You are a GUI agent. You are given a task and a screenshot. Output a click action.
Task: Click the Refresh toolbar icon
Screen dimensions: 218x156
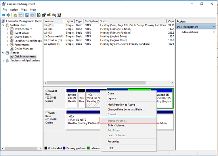pyautogui.click(x=39, y=15)
